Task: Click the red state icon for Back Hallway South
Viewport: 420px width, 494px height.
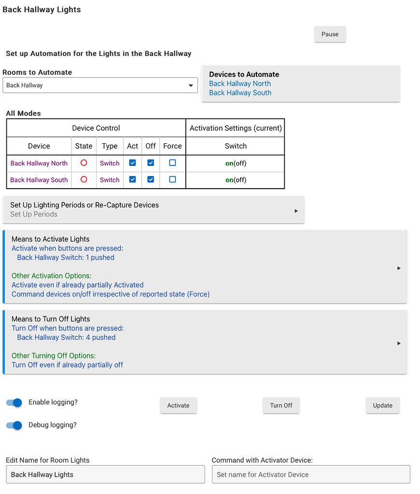Action: [x=84, y=179]
